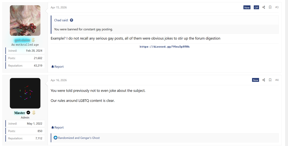Image resolution: width=288 pixels, height=146 pixels.
Task: View who liked: Randomized and Gengar's Ghost
Action: 79,138
